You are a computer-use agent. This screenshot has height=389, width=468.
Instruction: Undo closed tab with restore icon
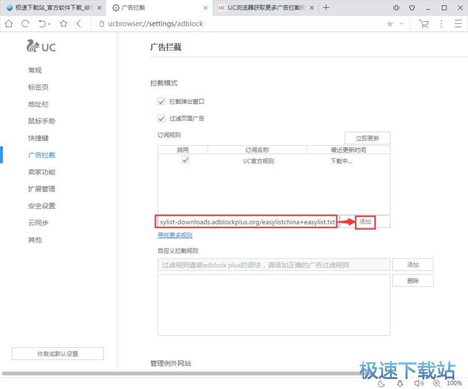[x=42, y=24]
